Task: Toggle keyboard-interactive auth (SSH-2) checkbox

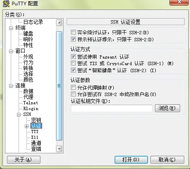Action: coord(73,70)
